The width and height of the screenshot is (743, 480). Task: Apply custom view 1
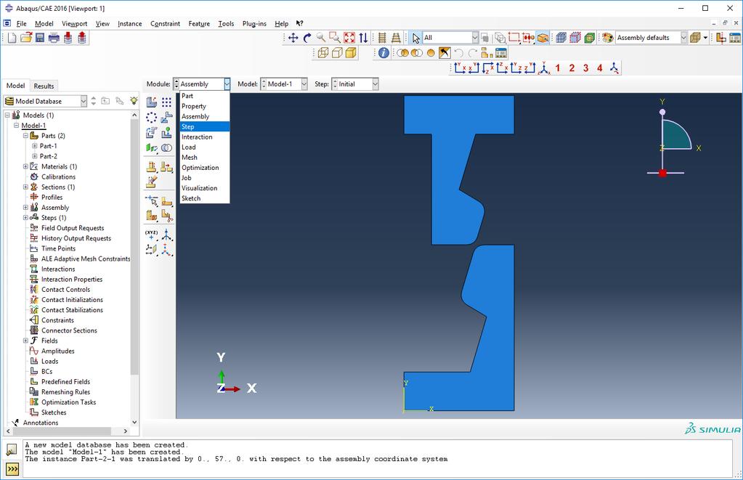tap(558, 68)
